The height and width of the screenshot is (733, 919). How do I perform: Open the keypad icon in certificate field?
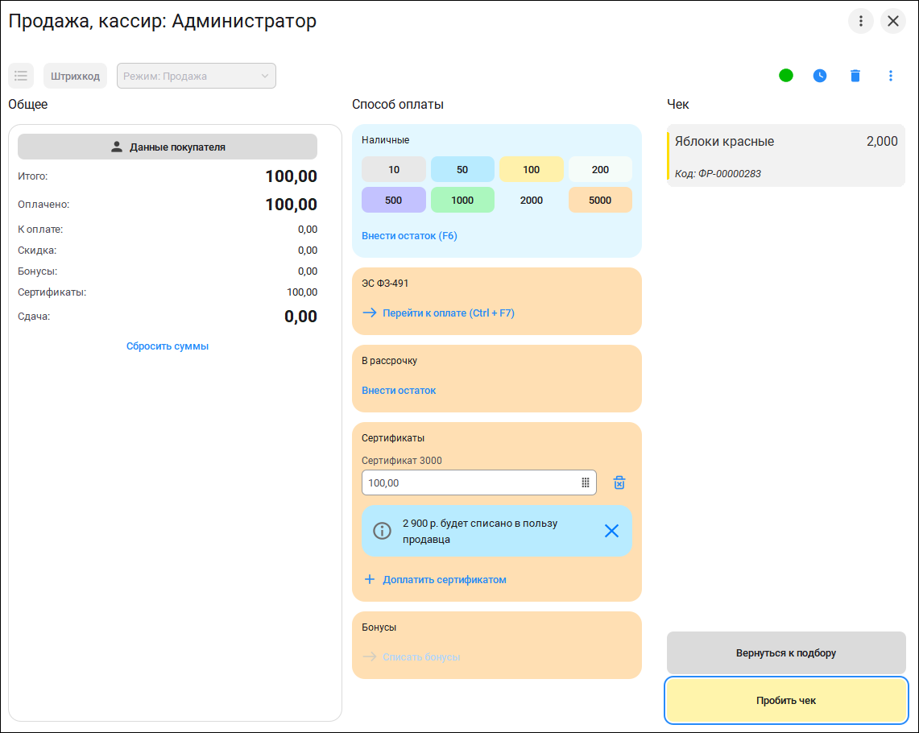[x=585, y=482]
